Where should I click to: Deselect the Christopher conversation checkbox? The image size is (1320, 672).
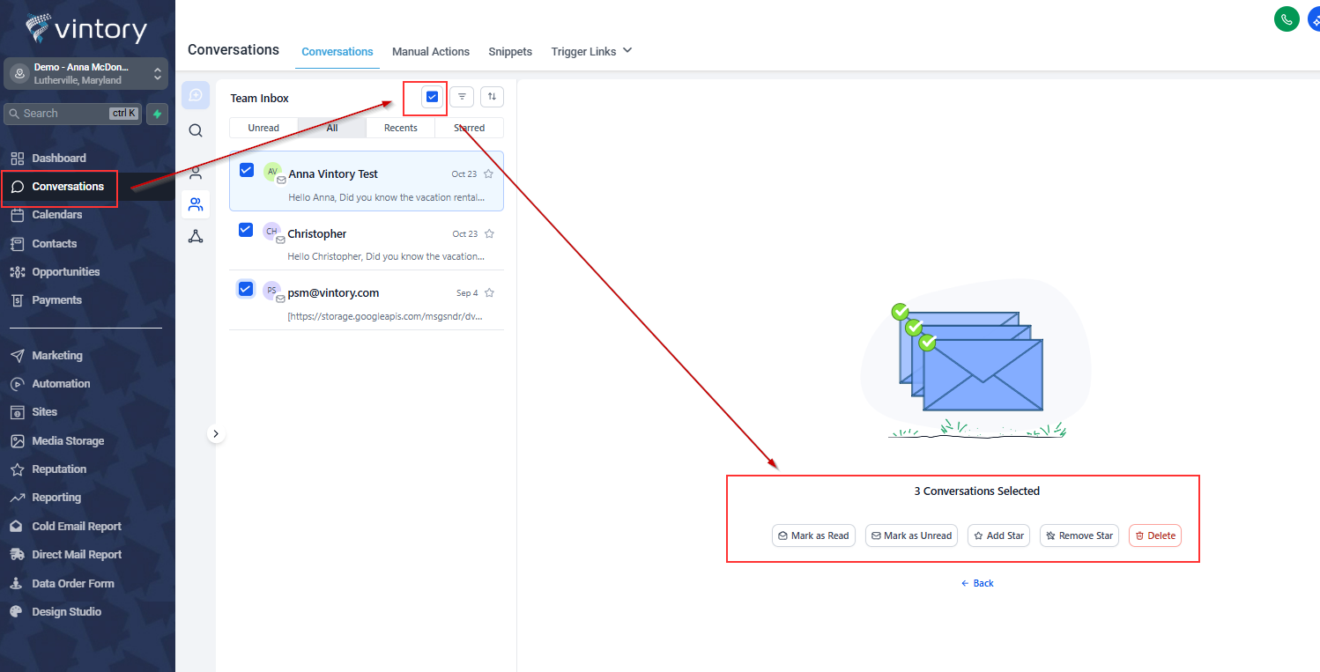tap(247, 230)
